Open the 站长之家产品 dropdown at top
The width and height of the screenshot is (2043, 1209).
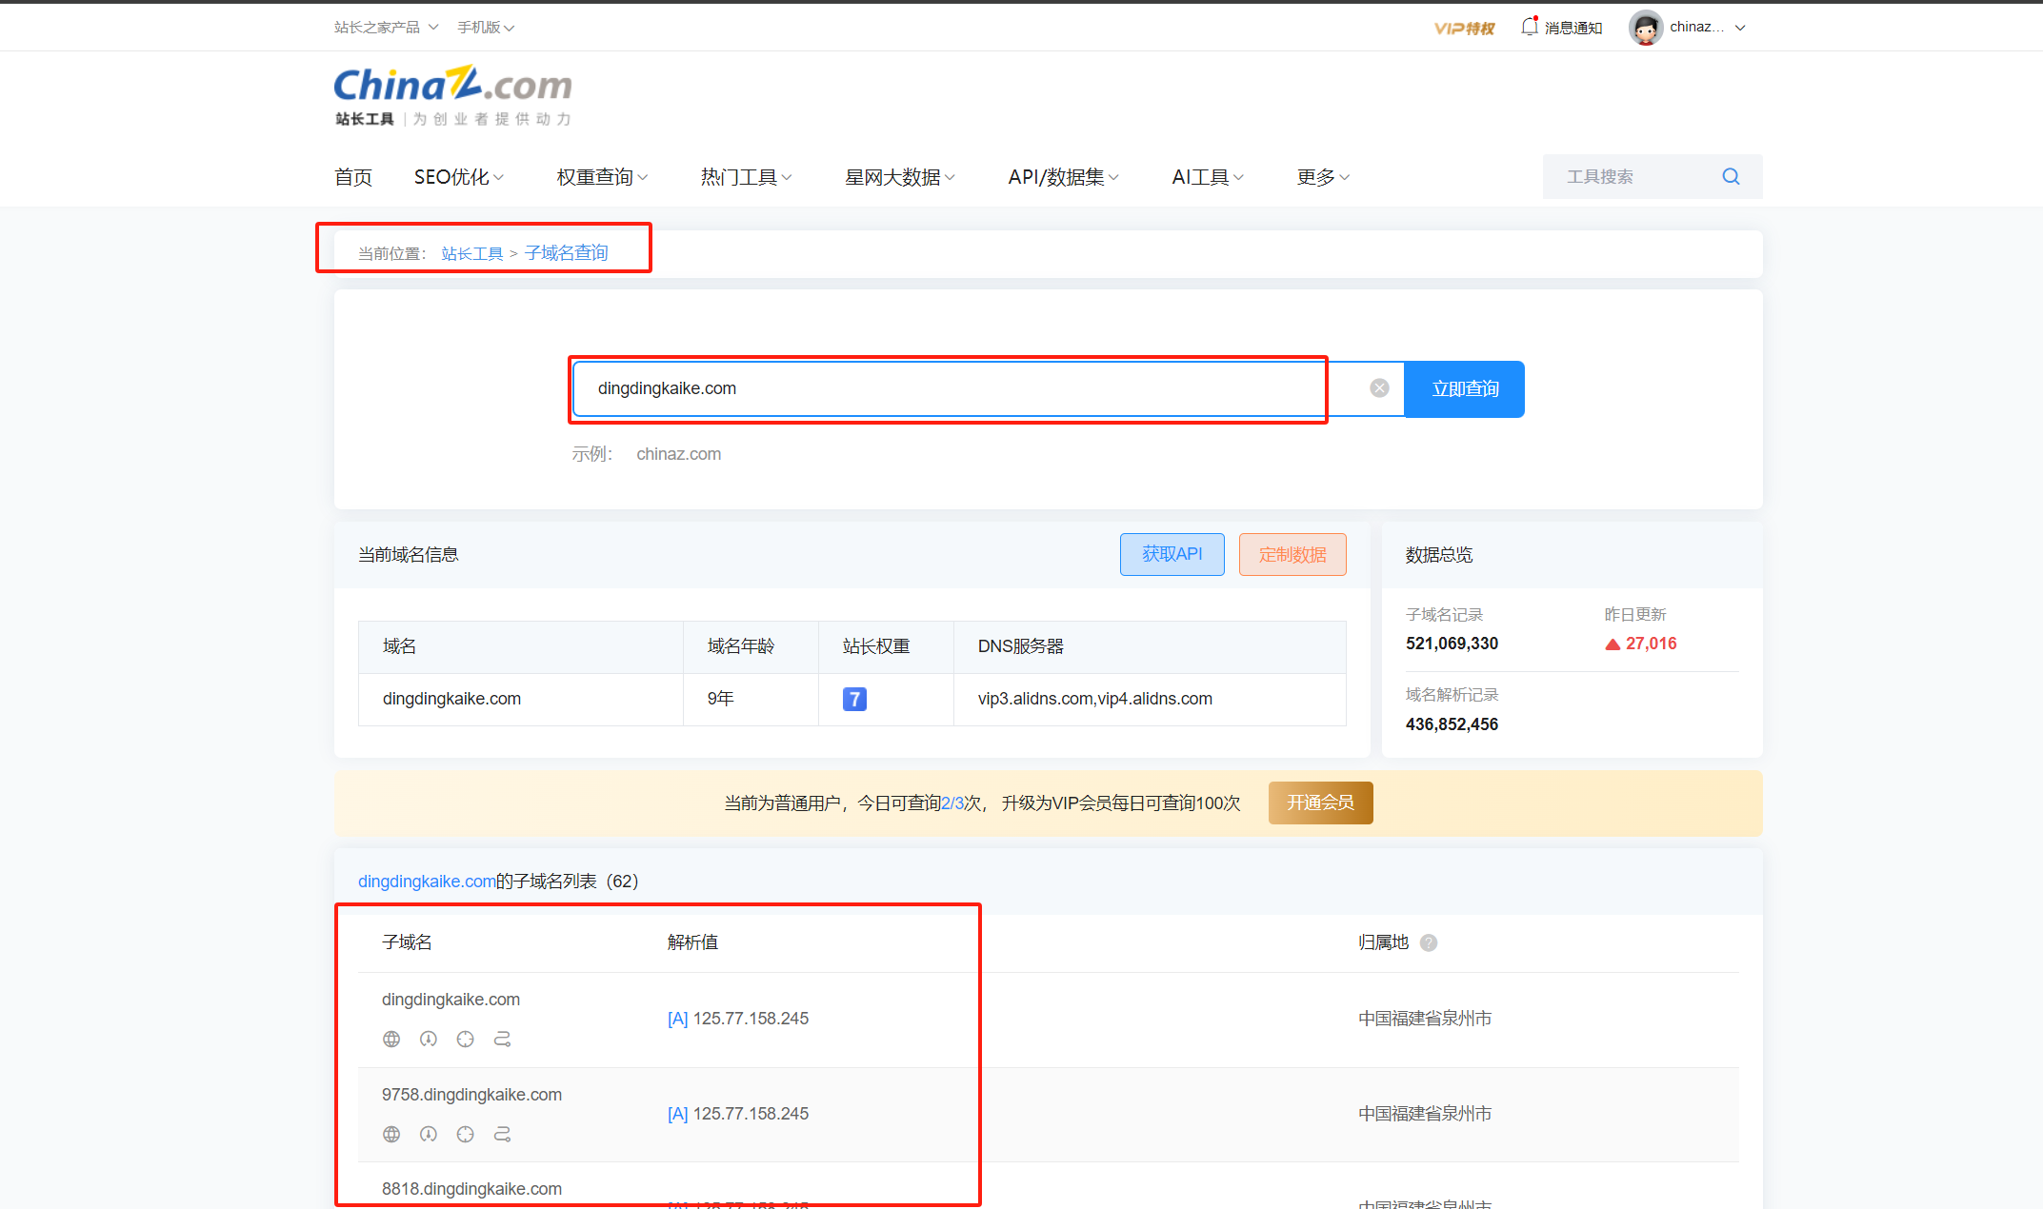pyautogui.click(x=386, y=28)
